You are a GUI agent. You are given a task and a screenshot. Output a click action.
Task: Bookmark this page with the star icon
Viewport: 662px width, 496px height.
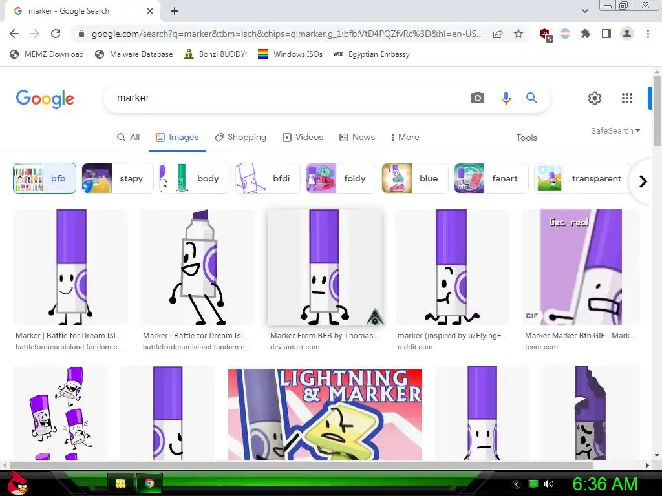(518, 34)
